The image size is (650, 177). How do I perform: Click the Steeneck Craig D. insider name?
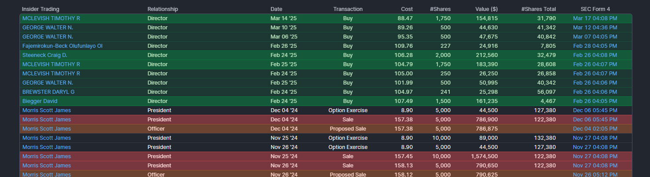45,55
